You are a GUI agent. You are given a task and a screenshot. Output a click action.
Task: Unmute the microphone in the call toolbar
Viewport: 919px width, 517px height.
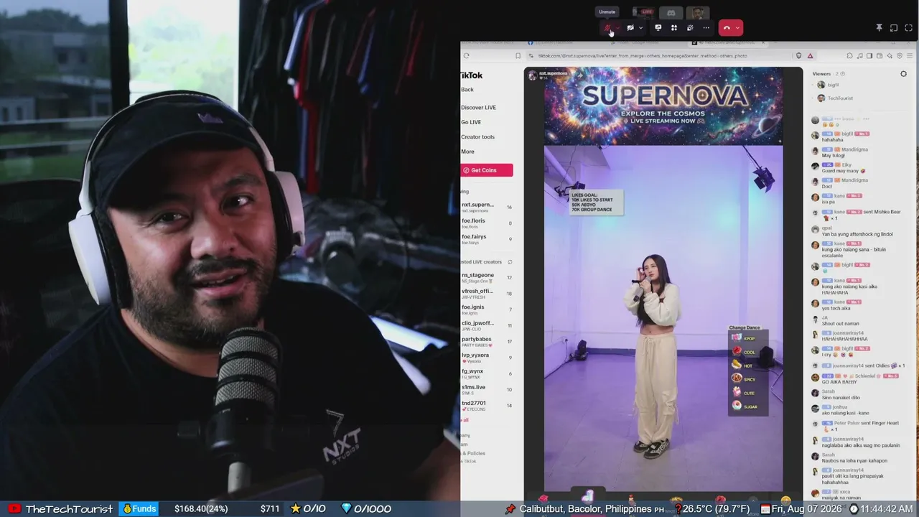point(607,28)
